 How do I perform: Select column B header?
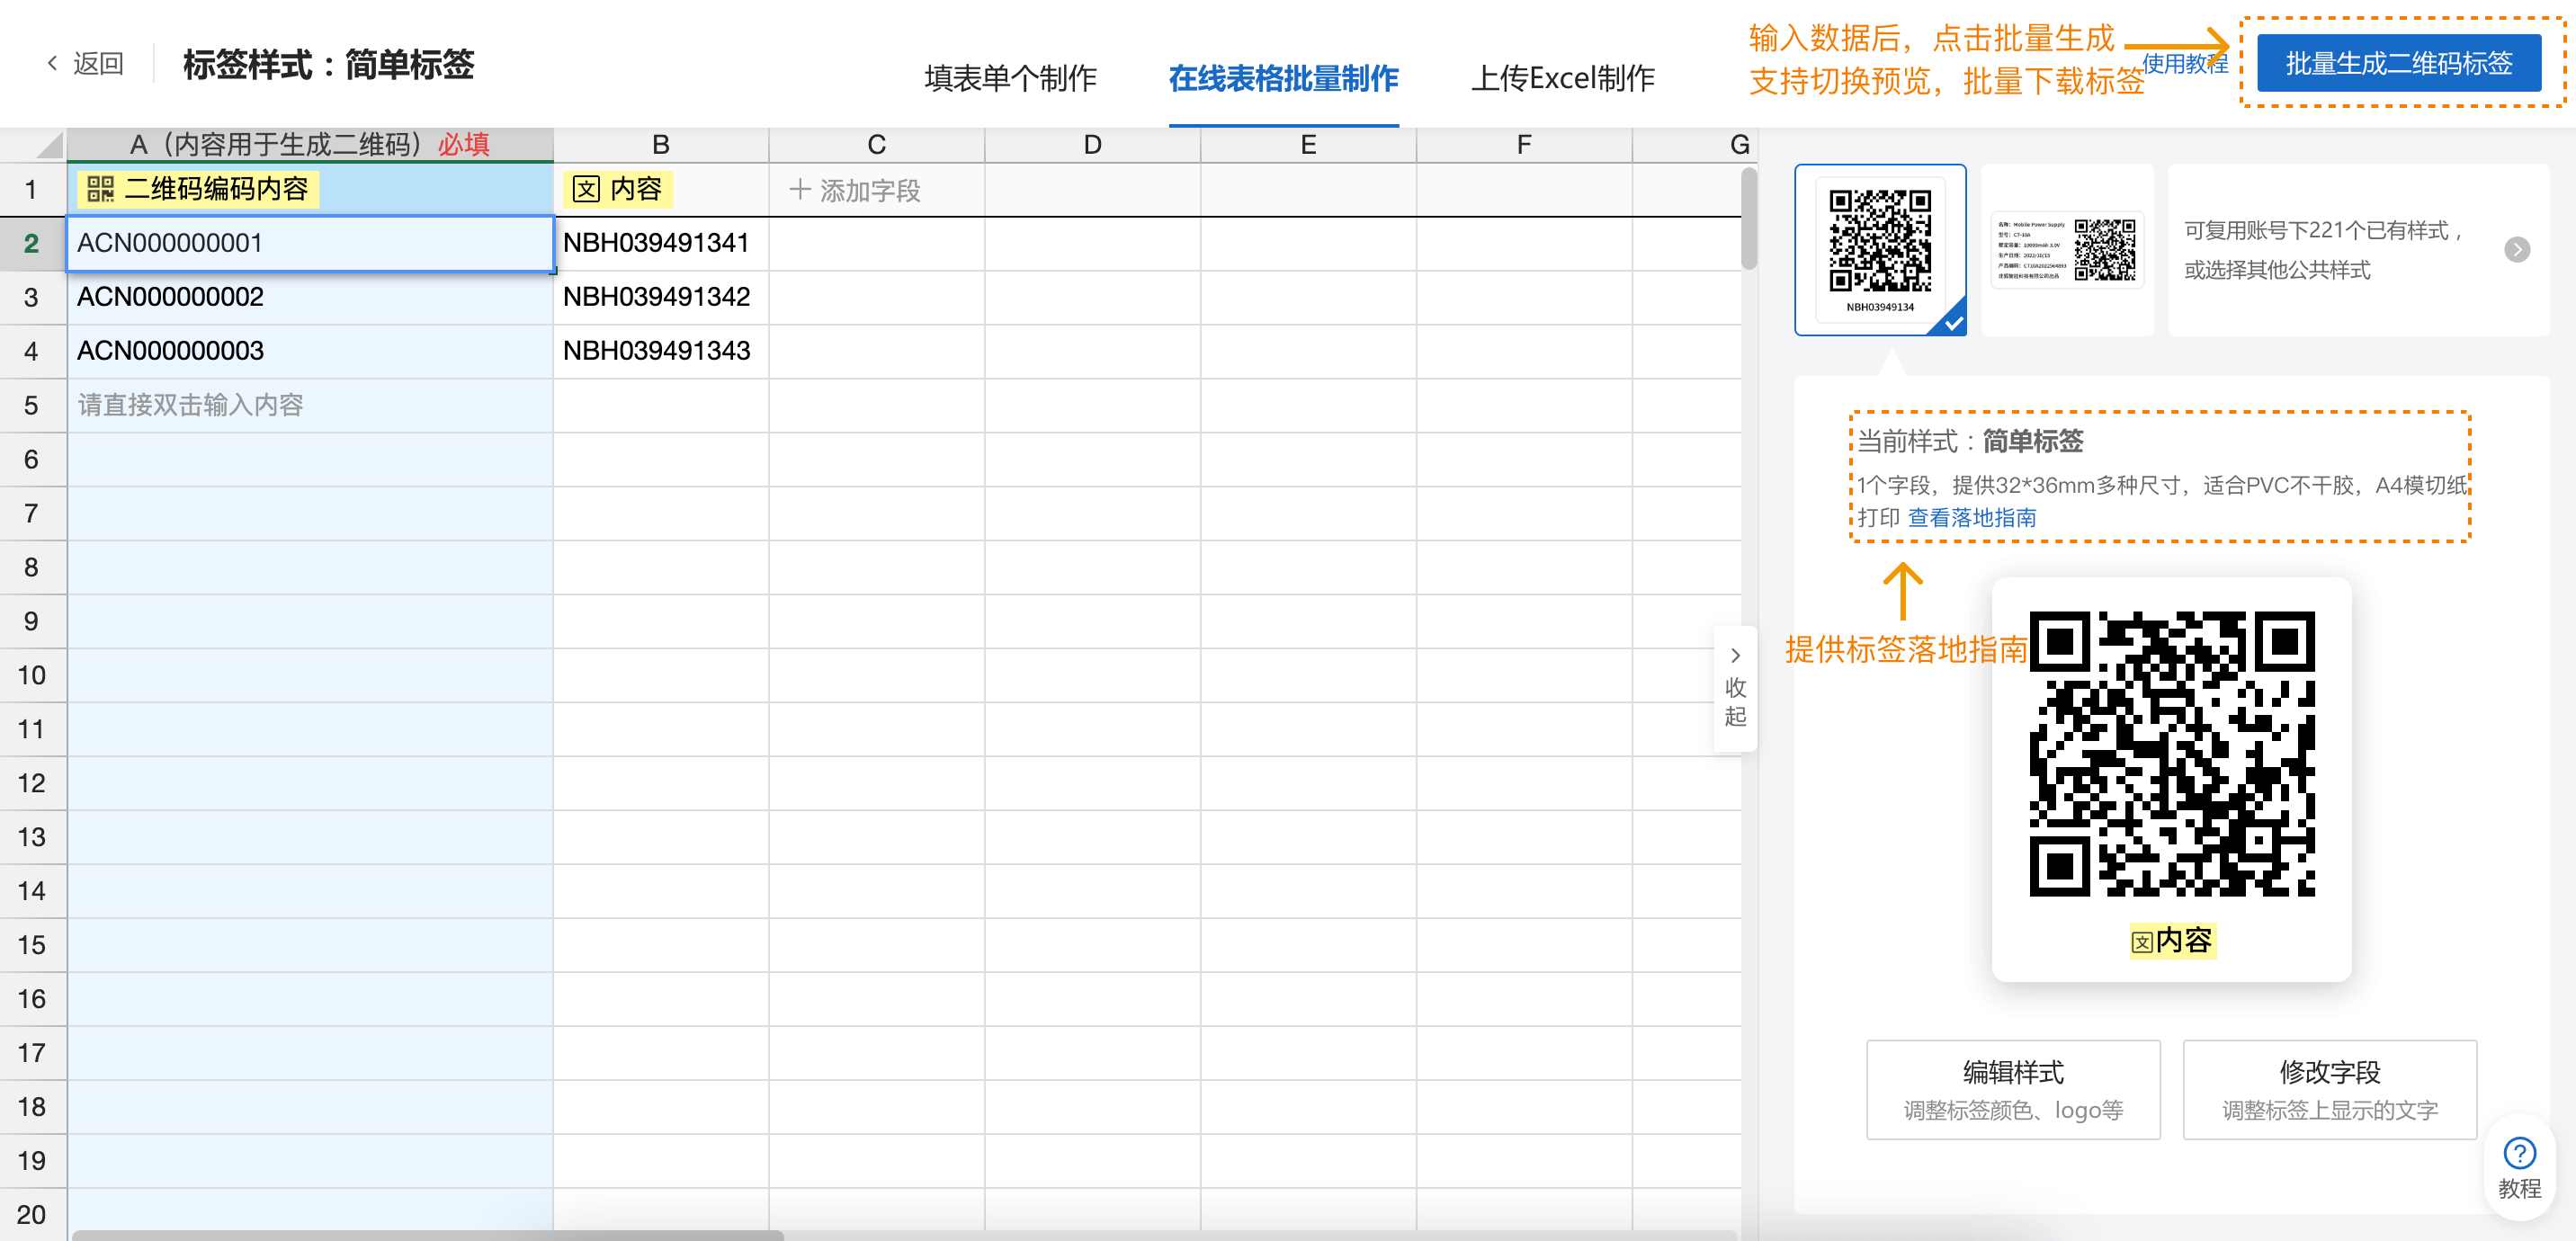tap(661, 145)
